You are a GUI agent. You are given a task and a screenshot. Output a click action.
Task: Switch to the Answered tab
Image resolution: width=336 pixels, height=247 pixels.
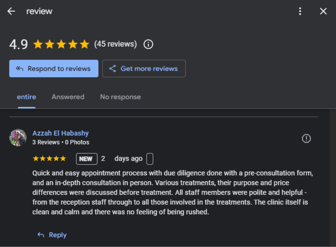(x=68, y=97)
